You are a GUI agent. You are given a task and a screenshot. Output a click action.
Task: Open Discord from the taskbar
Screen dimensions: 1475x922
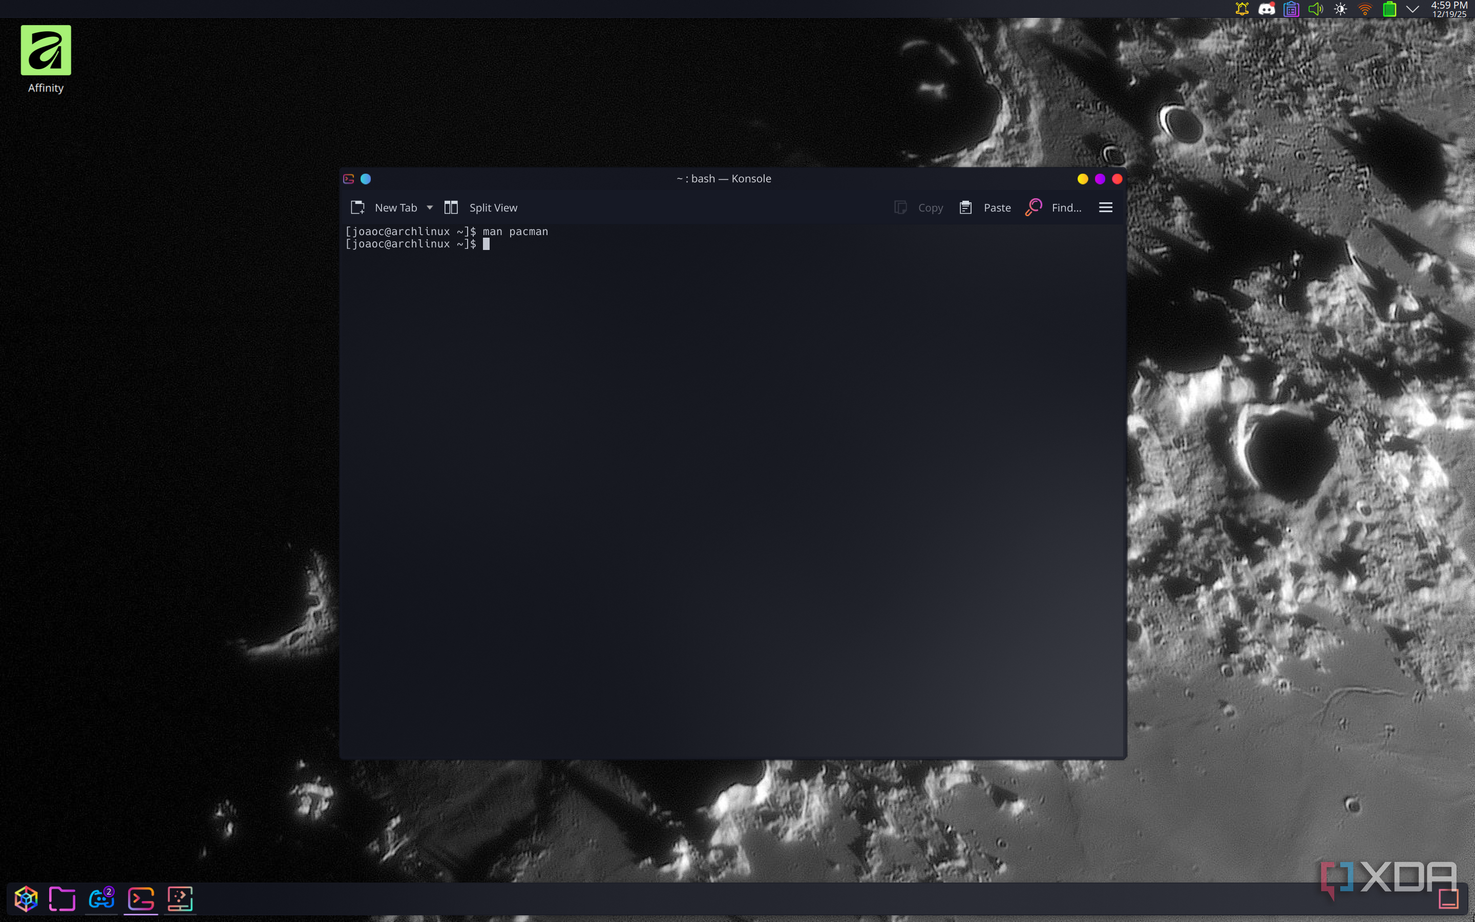point(102,898)
